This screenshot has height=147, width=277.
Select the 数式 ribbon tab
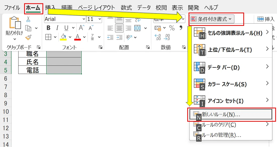[126, 8]
